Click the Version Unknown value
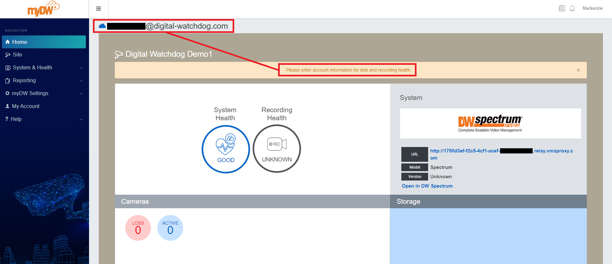This screenshot has height=264, width=612. click(441, 177)
